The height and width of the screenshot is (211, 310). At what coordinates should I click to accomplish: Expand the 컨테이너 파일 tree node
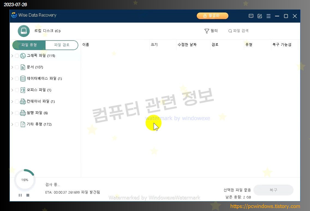(12, 102)
